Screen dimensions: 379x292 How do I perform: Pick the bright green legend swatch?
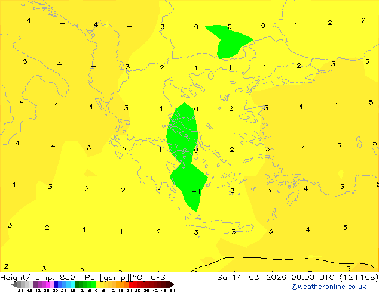tap(93, 284)
